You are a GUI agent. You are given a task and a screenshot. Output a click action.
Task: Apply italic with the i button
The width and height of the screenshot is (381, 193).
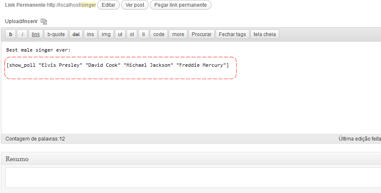[22, 34]
